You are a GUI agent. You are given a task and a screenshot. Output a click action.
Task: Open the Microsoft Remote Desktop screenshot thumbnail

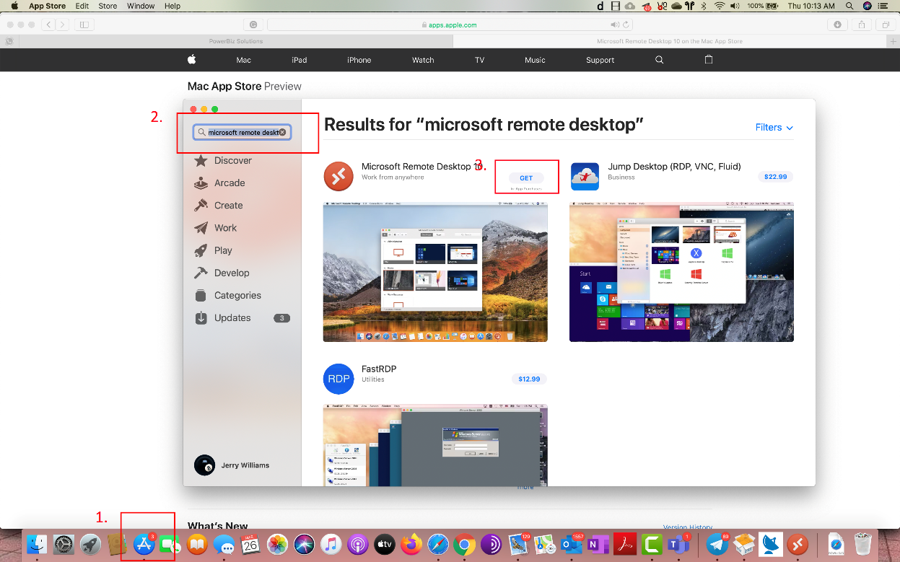click(x=435, y=272)
